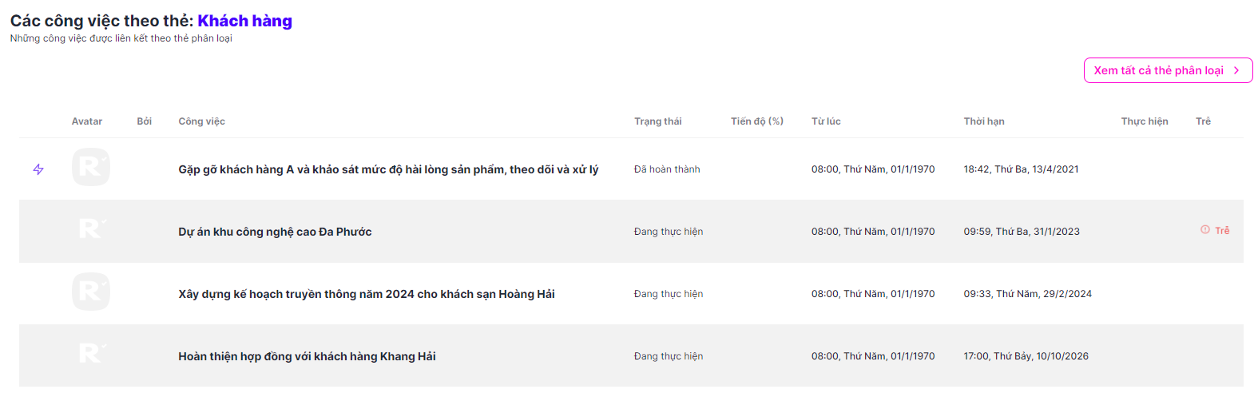Click avatar of the 'Dự án khu công nghệ cao' task
Screen dimensions: 1258x405
pos(91,230)
